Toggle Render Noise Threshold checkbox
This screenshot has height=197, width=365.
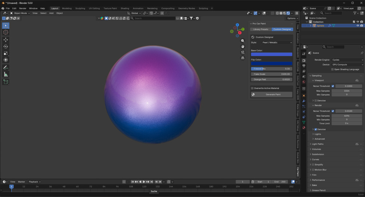333,111
